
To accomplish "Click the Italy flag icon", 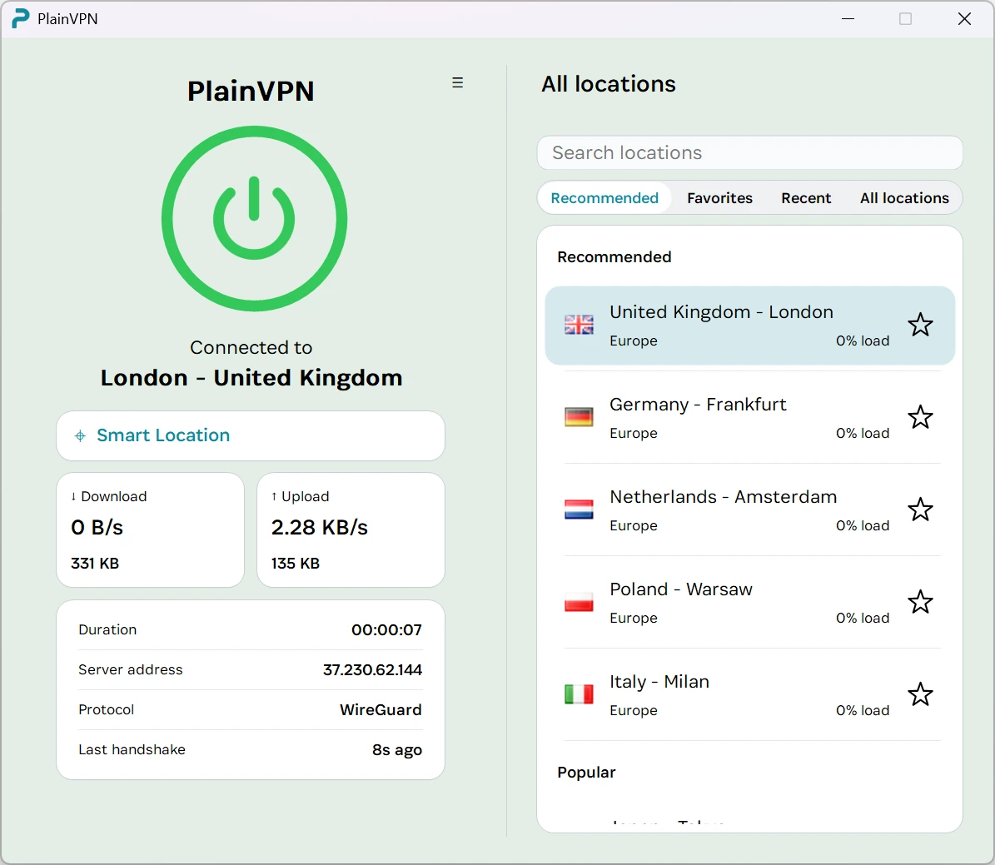I will click(x=579, y=694).
